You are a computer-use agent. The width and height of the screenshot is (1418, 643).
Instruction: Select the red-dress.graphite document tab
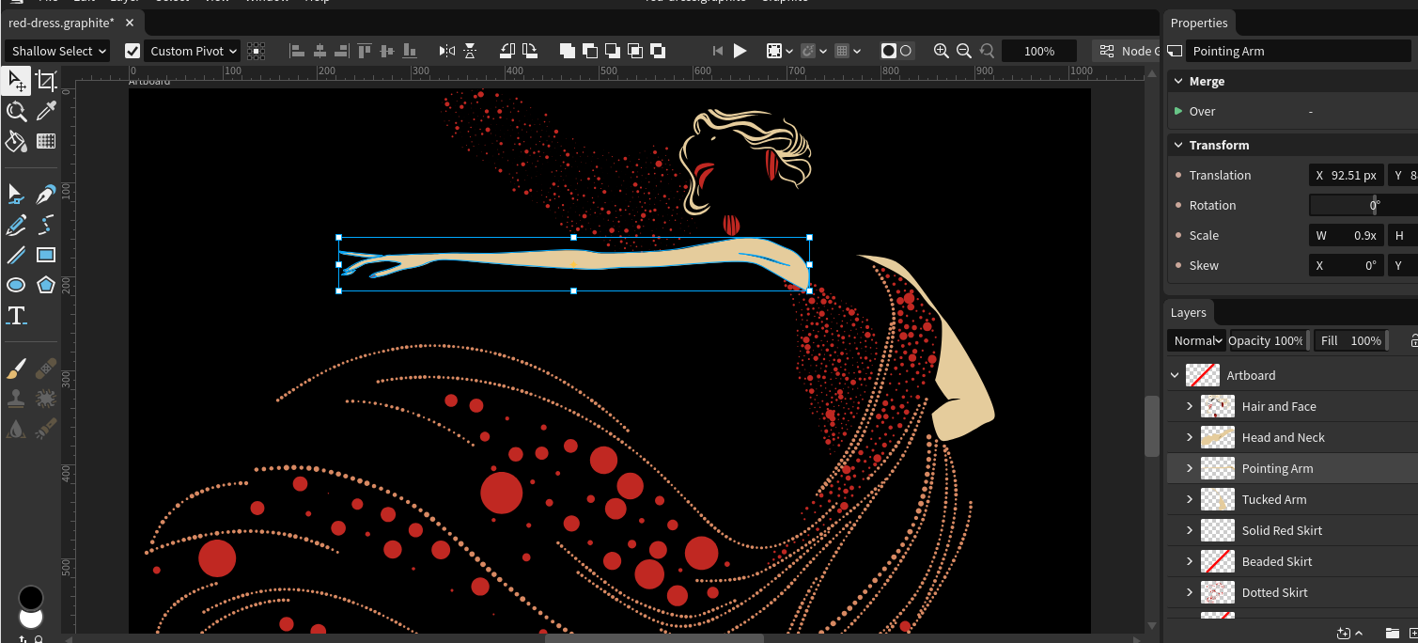[61, 23]
